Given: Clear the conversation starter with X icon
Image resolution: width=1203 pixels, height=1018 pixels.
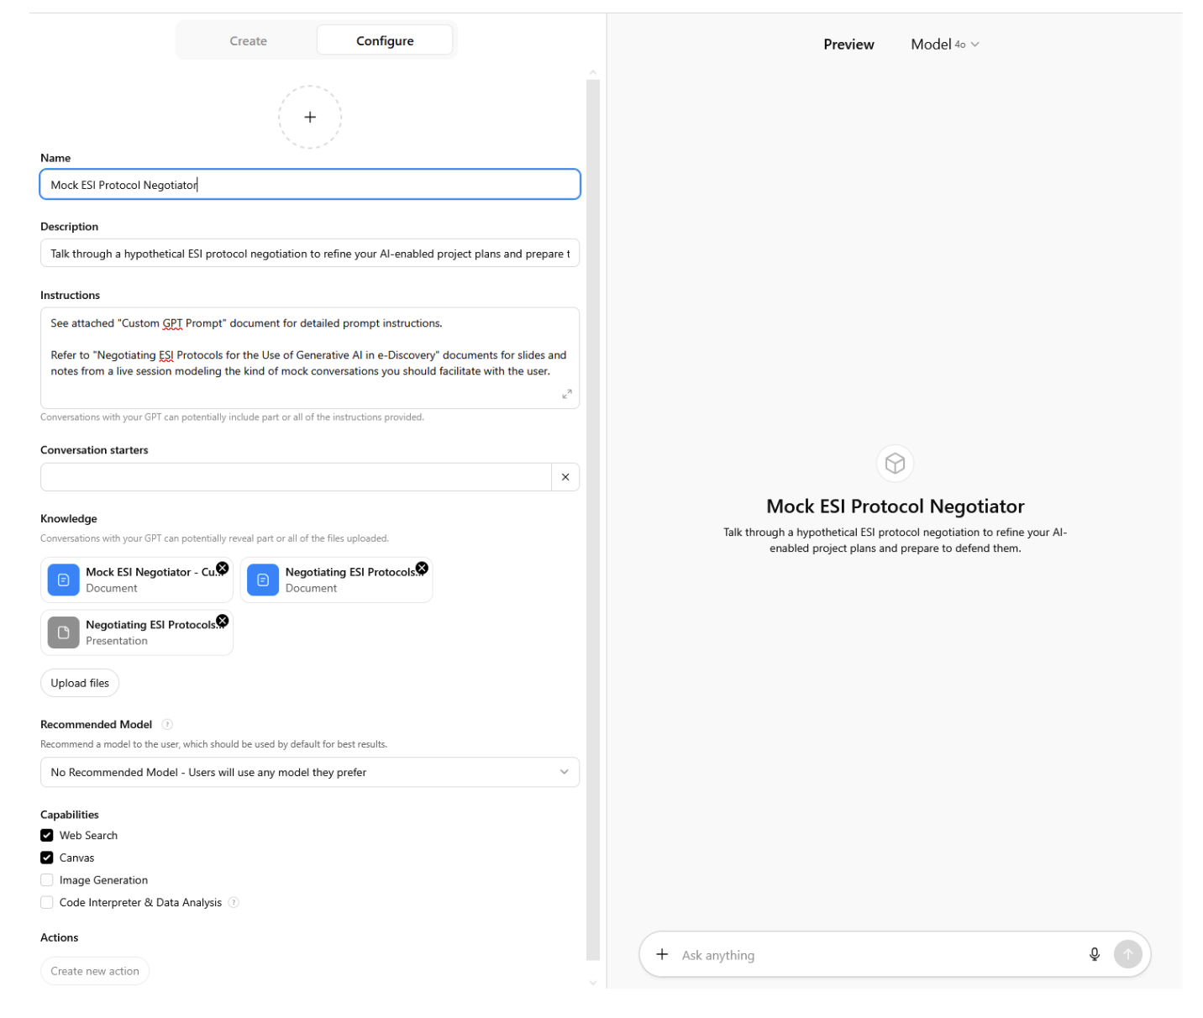Looking at the screenshot, I should [x=565, y=477].
